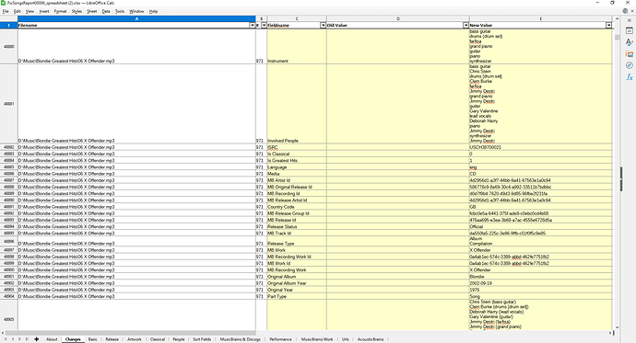Go to next sheet tab arrow
This screenshot has width=636, height=343.
19,339
